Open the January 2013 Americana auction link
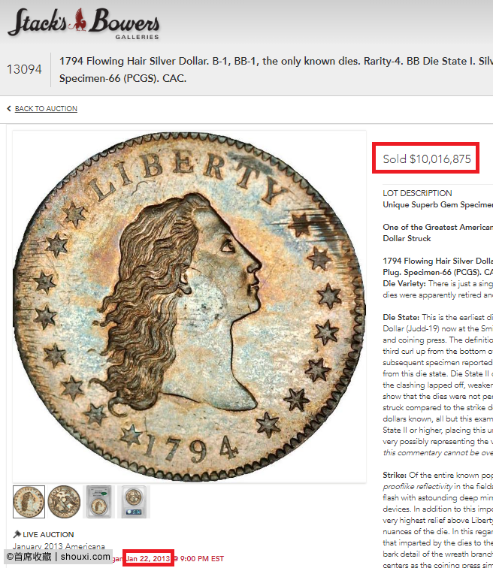This screenshot has height=568, width=493. (59, 546)
